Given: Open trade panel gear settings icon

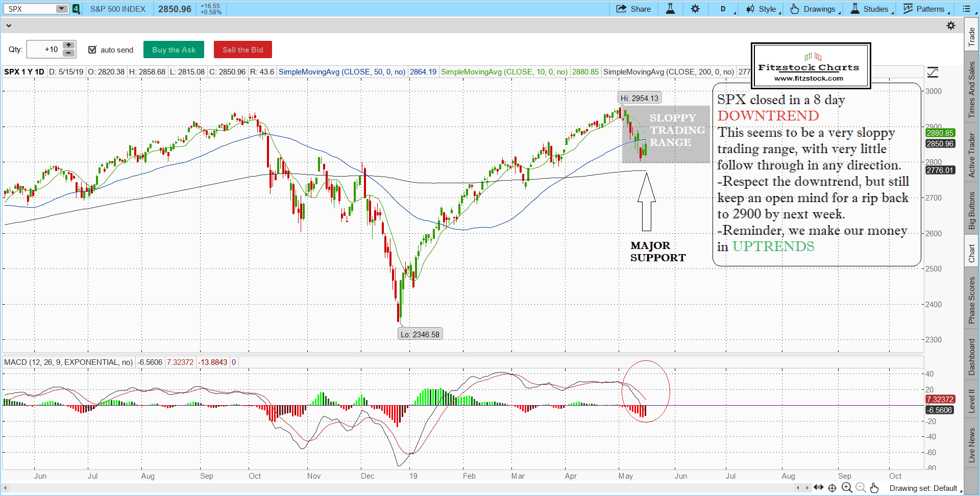Looking at the screenshot, I should pos(951,26).
